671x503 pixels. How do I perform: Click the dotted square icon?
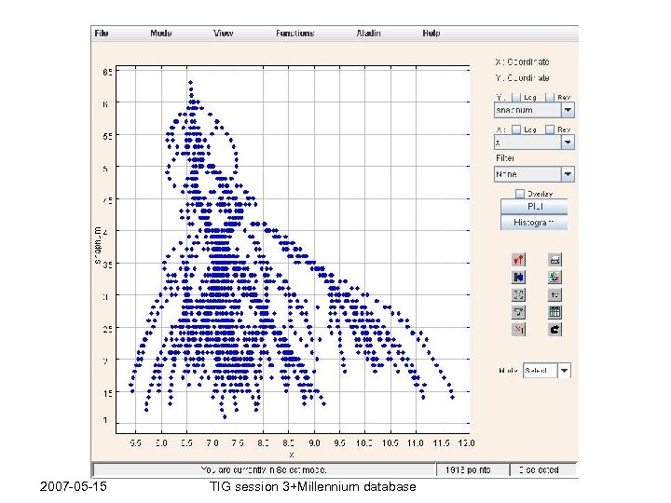(518, 294)
